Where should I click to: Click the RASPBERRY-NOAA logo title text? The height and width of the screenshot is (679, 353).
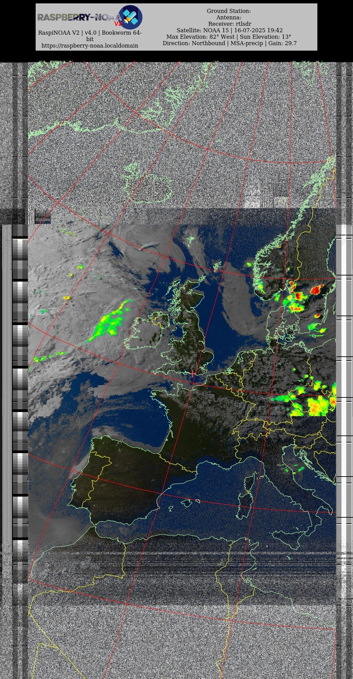(x=79, y=18)
